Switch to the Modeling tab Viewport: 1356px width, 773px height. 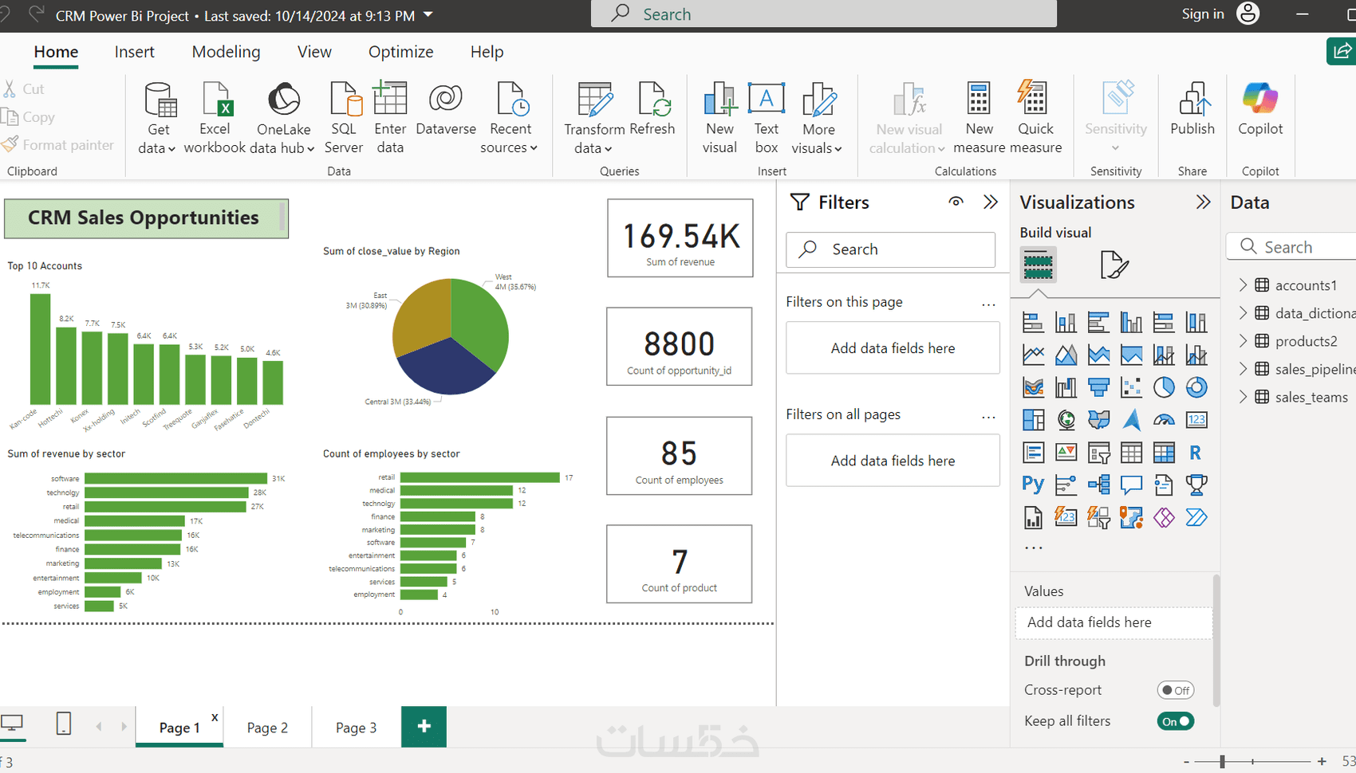(x=226, y=51)
